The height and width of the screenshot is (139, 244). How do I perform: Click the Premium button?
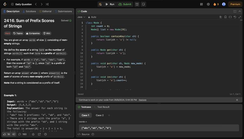[235, 4]
